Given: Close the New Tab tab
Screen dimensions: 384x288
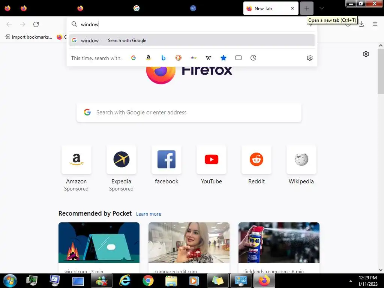Looking at the screenshot, I should coord(292,8).
